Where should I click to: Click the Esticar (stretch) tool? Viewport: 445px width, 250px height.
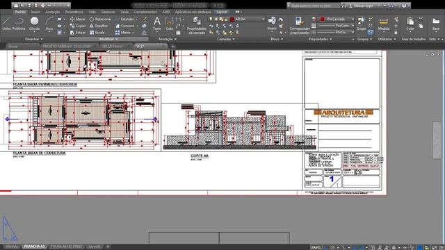tap(78, 33)
